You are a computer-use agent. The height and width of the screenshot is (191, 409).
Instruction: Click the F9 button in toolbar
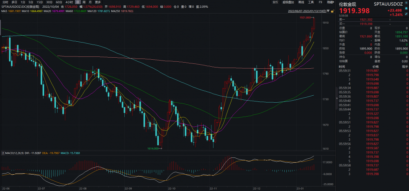pyautogui.click(x=320, y=2)
